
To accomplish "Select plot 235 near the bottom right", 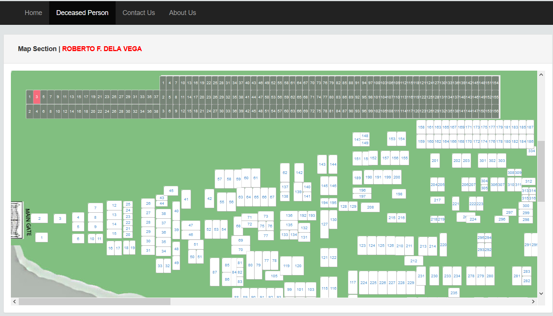I will point(454,292).
